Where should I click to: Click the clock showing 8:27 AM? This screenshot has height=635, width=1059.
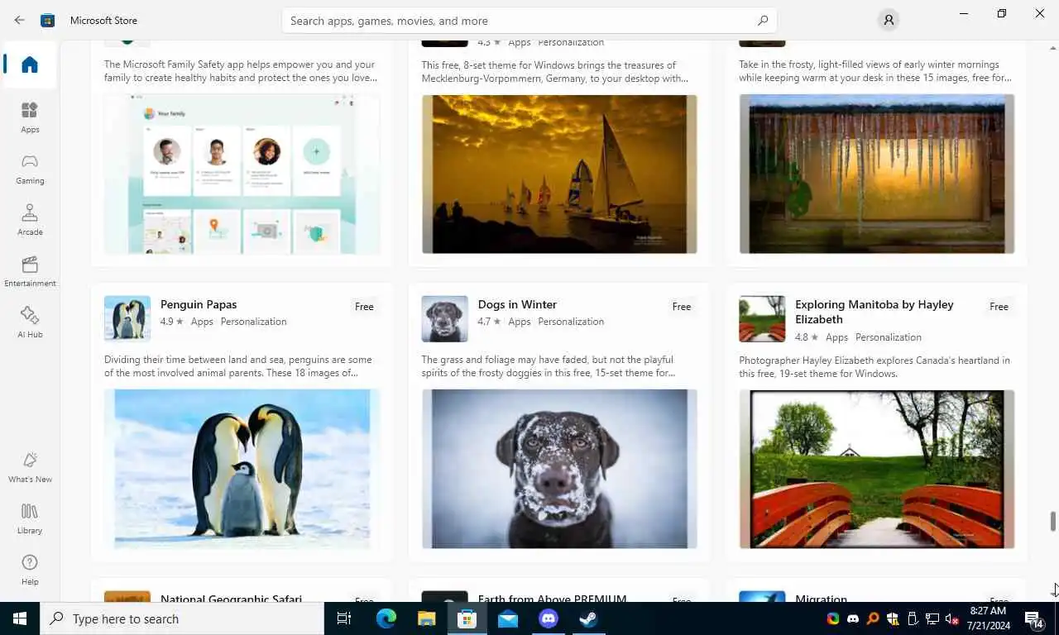tap(988, 611)
